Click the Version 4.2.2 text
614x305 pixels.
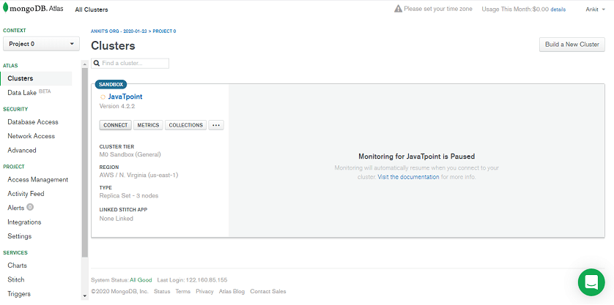(x=117, y=106)
